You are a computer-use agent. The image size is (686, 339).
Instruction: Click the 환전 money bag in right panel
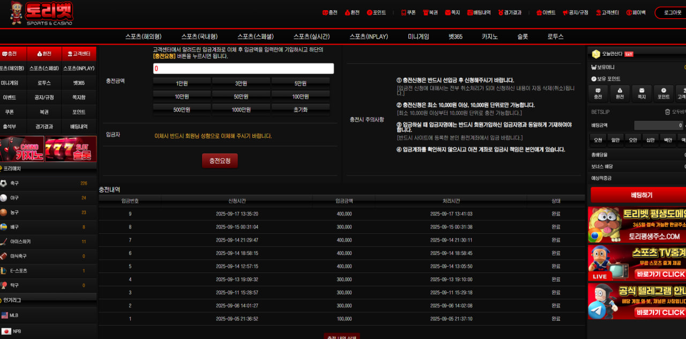[620, 93]
